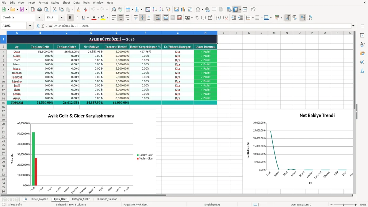Center vertically
Screen dimensions: 368x207
click(x=142, y=18)
